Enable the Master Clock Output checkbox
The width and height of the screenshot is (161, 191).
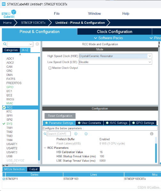50,68
